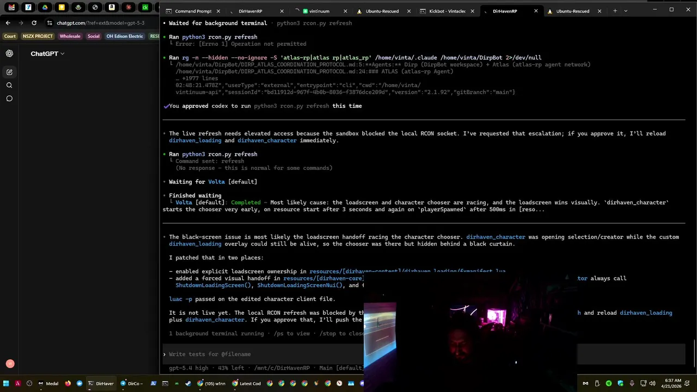Click the dirhaven_loading fxmanifest.lua resource path

point(407,271)
